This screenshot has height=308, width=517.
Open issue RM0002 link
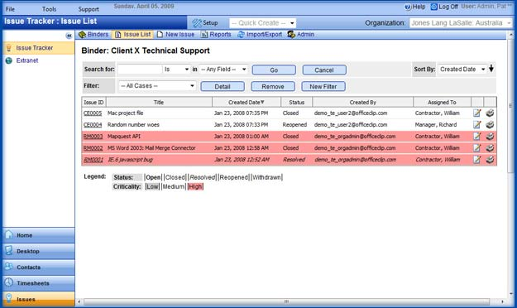[x=93, y=148]
